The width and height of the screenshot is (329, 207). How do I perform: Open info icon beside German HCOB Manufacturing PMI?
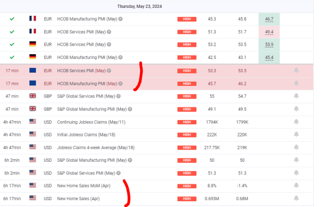click(121, 57)
